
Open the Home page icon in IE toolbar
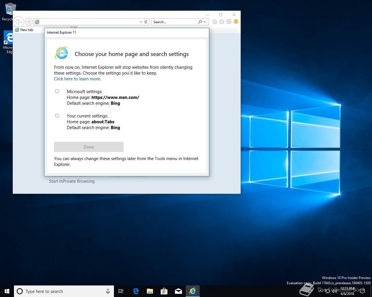click(214, 21)
